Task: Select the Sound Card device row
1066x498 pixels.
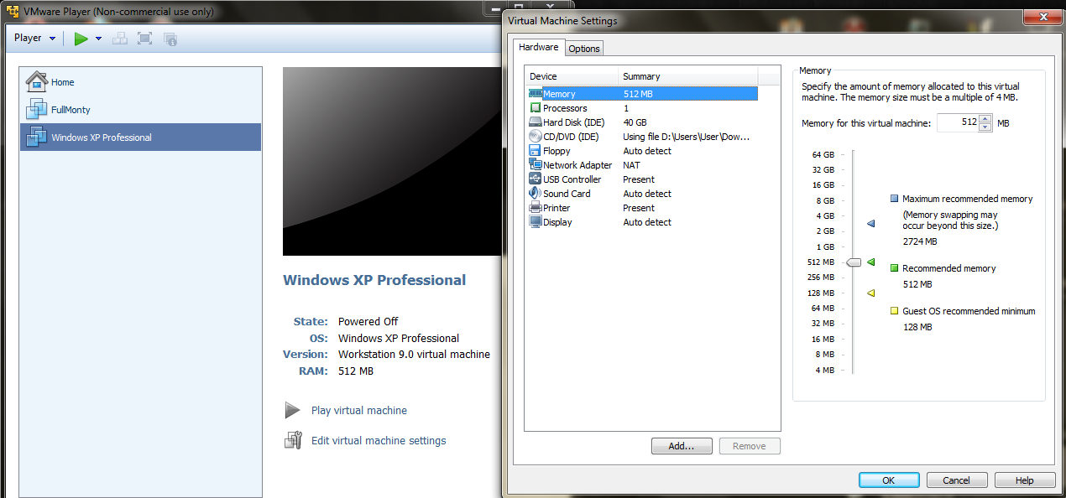Action: click(x=642, y=194)
